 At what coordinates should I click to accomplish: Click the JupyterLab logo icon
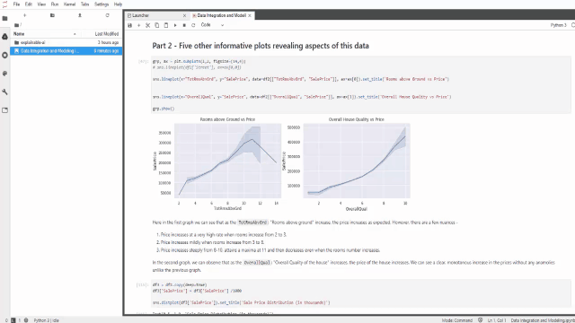coord(4,4)
